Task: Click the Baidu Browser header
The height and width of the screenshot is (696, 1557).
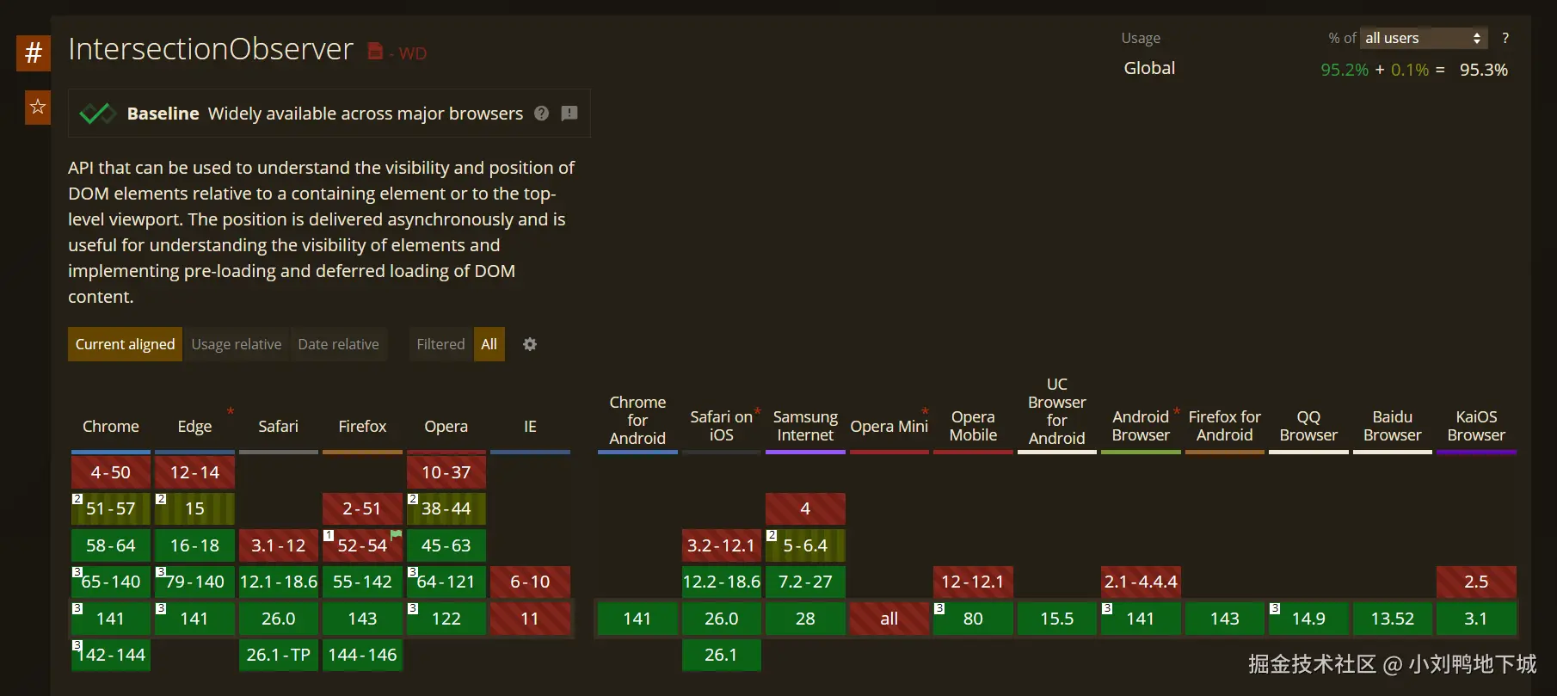Action: (x=1393, y=426)
